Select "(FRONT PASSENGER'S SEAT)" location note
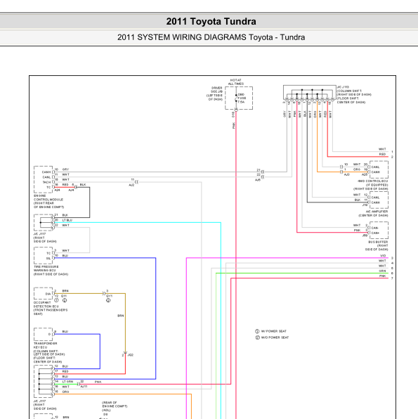Viewport: 418px width, 419px height. click(x=50, y=312)
